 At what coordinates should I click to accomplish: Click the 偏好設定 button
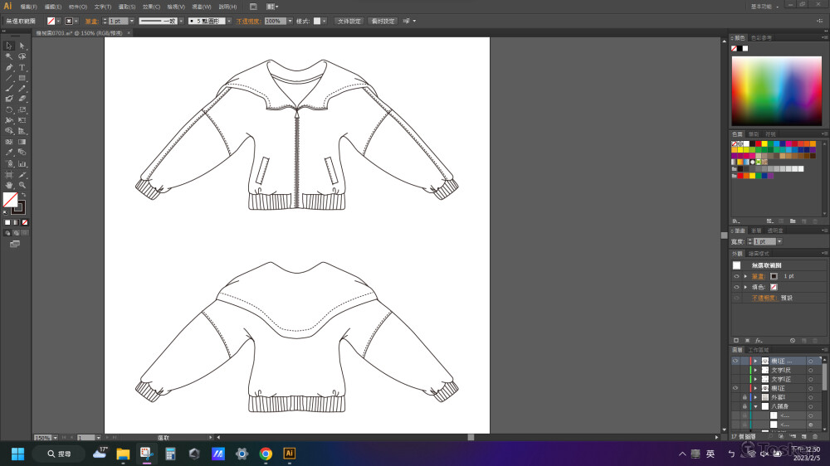pyautogui.click(x=383, y=21)
